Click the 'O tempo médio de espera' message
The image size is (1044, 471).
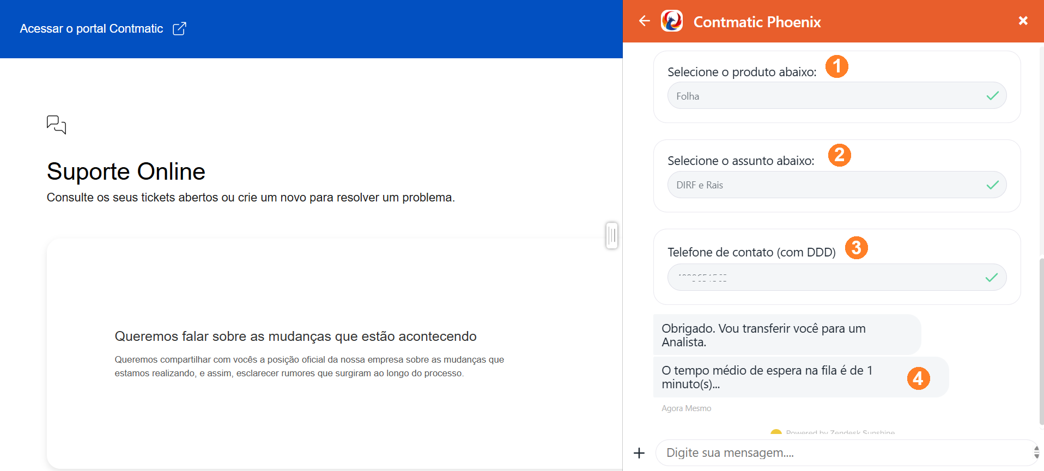[x=801, y=377]
